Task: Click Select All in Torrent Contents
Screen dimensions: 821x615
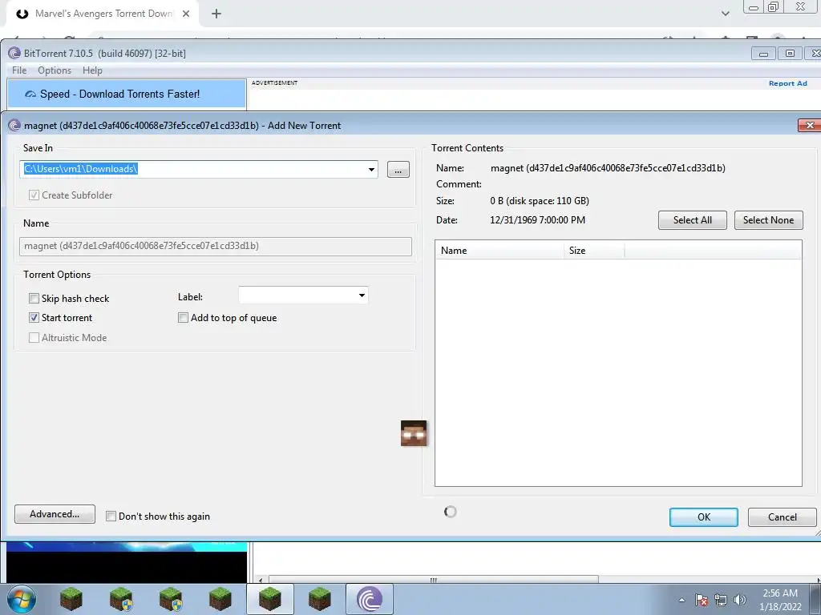Action: [x=692, y=220]
